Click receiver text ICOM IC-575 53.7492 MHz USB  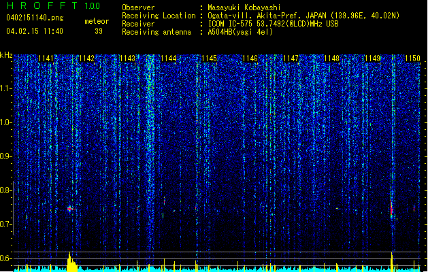pos(273,24)
